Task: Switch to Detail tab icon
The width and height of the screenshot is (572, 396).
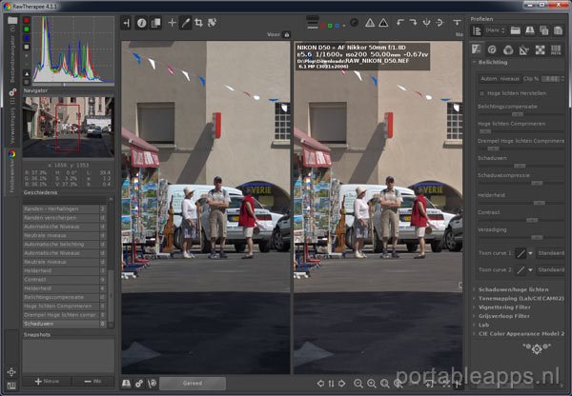Action: 492,49
